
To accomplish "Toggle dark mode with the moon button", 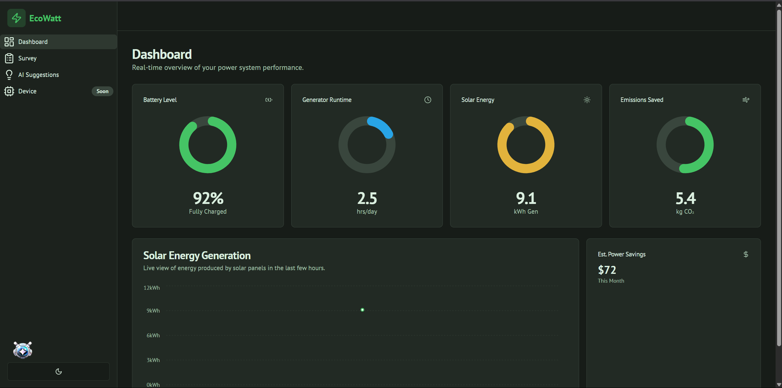I will click(58, 372).
